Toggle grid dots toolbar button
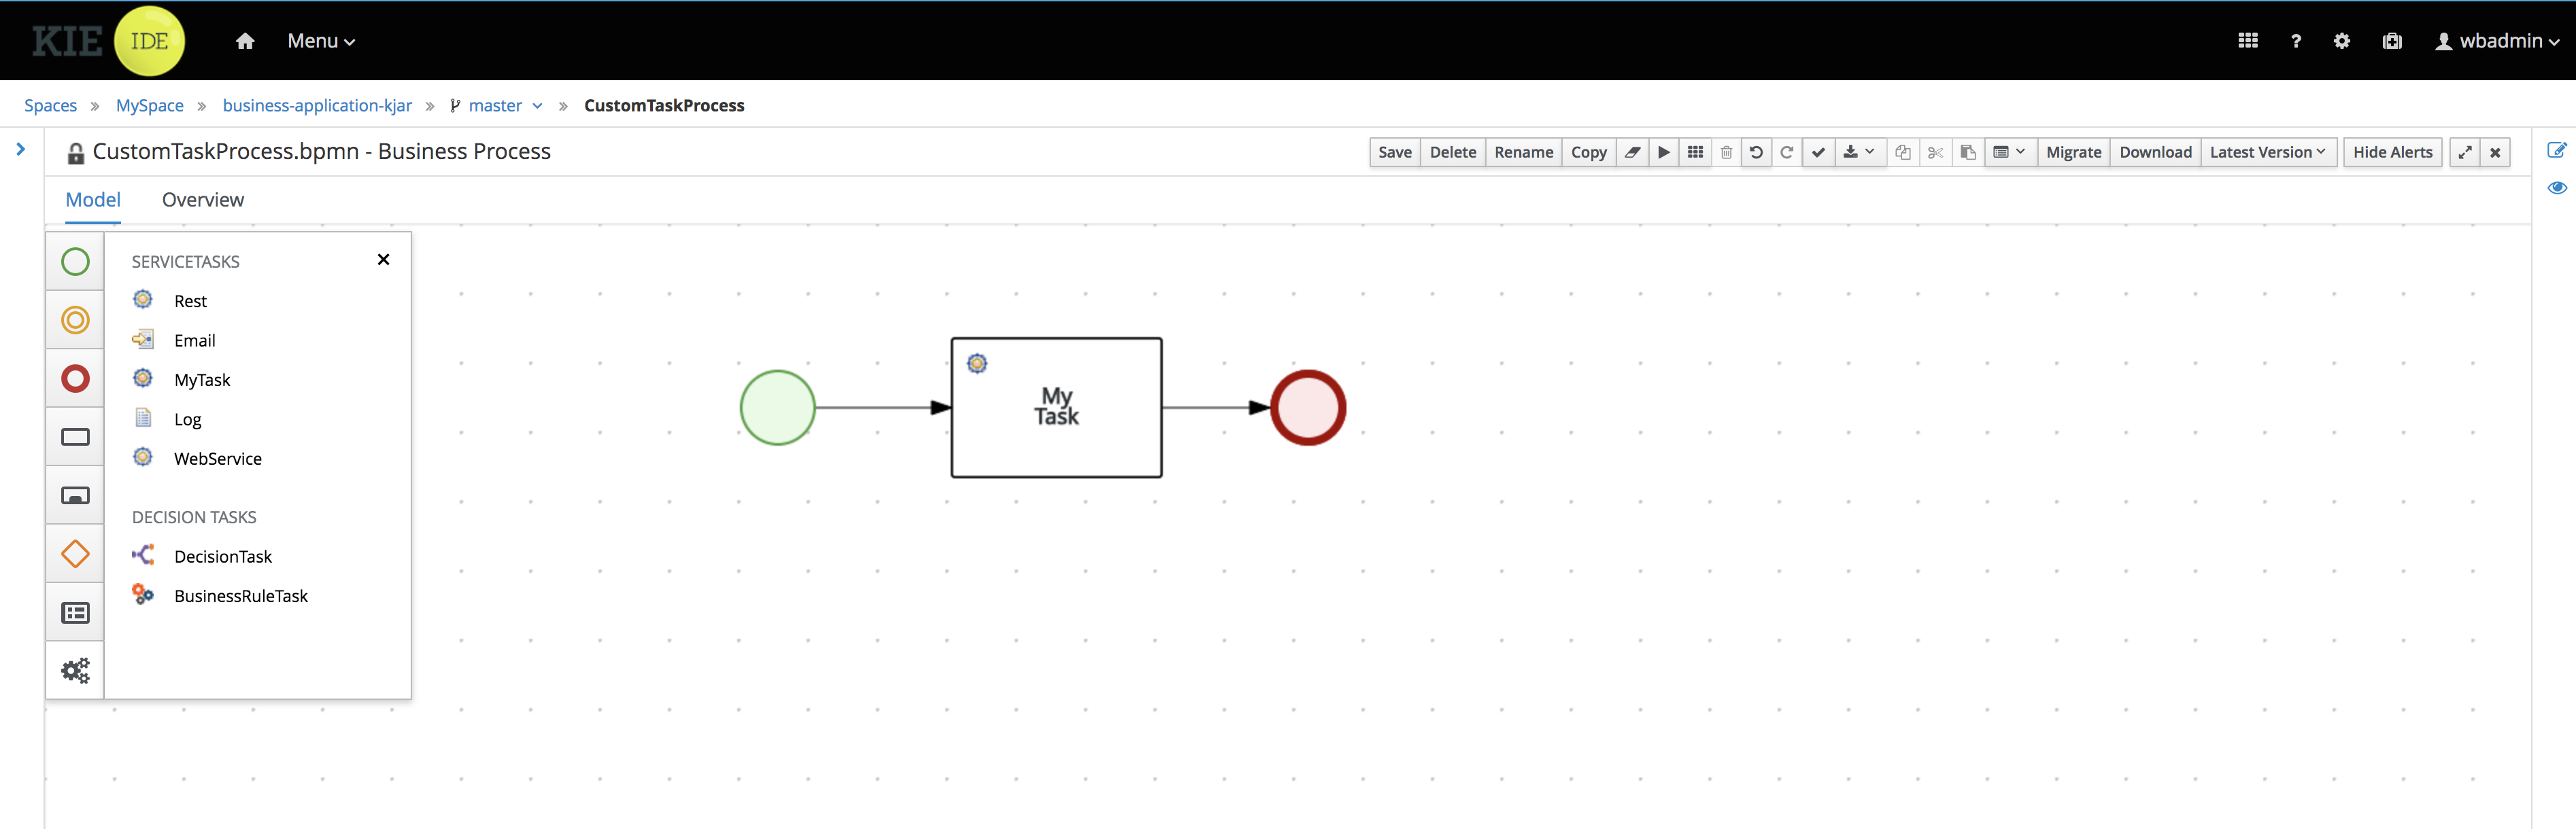 click(1695, 152)
